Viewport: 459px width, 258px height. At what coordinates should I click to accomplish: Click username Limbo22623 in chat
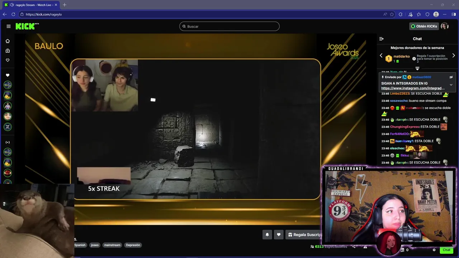click(x=399, y=94)
